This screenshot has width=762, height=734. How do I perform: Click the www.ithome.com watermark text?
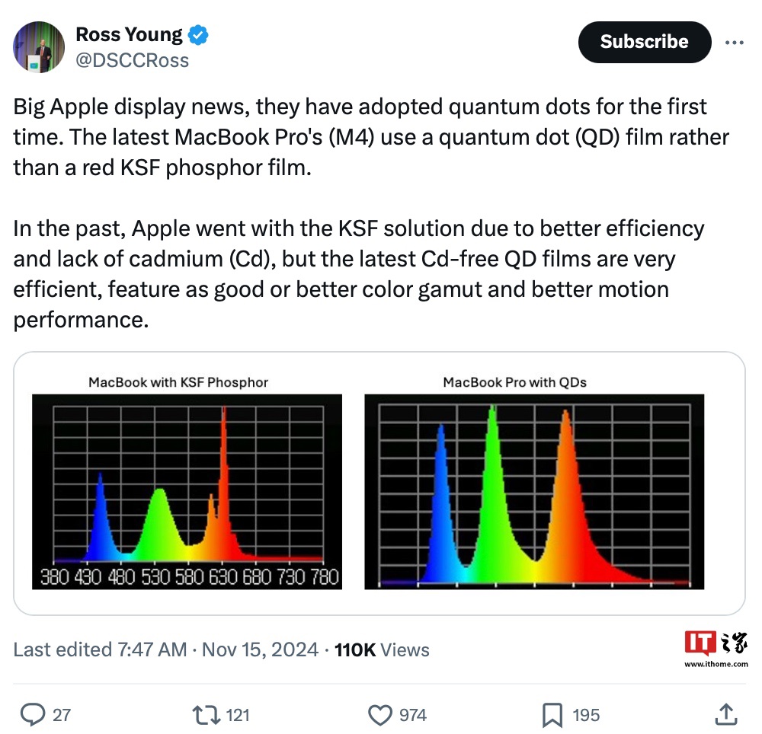(x=716, y=664)
